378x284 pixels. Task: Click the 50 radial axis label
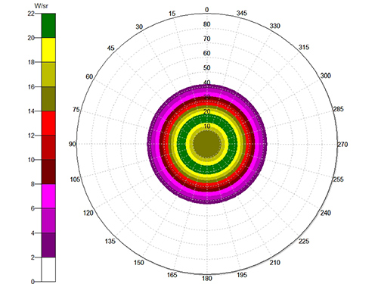pyautogui.click(x=206, y=67)
